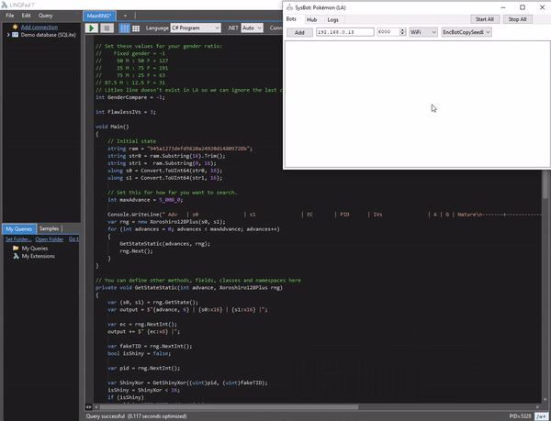Click the /o+ optimization indicator in status bar
This screenshot has width=551, height=421.
(x=541, y=416)
